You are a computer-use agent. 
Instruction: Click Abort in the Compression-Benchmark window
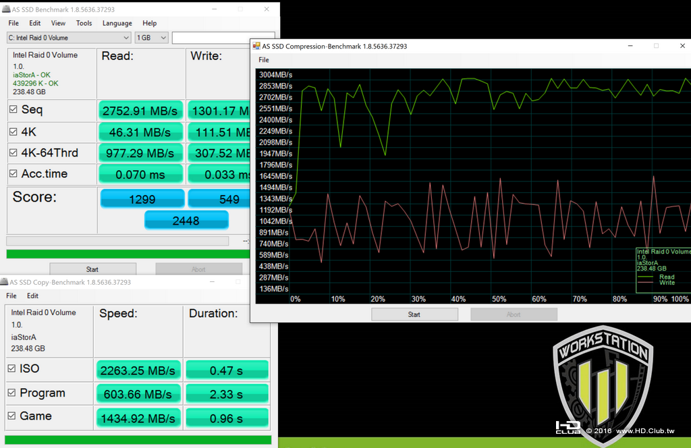tap(514, 314)
